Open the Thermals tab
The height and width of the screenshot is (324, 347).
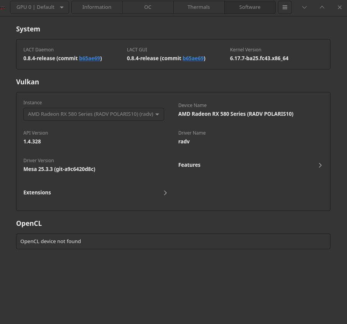199,7
